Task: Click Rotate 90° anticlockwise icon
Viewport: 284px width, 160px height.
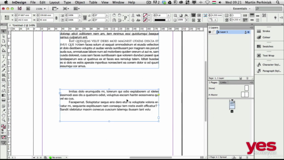Action: pyautogui.click(x=119, y=15)
